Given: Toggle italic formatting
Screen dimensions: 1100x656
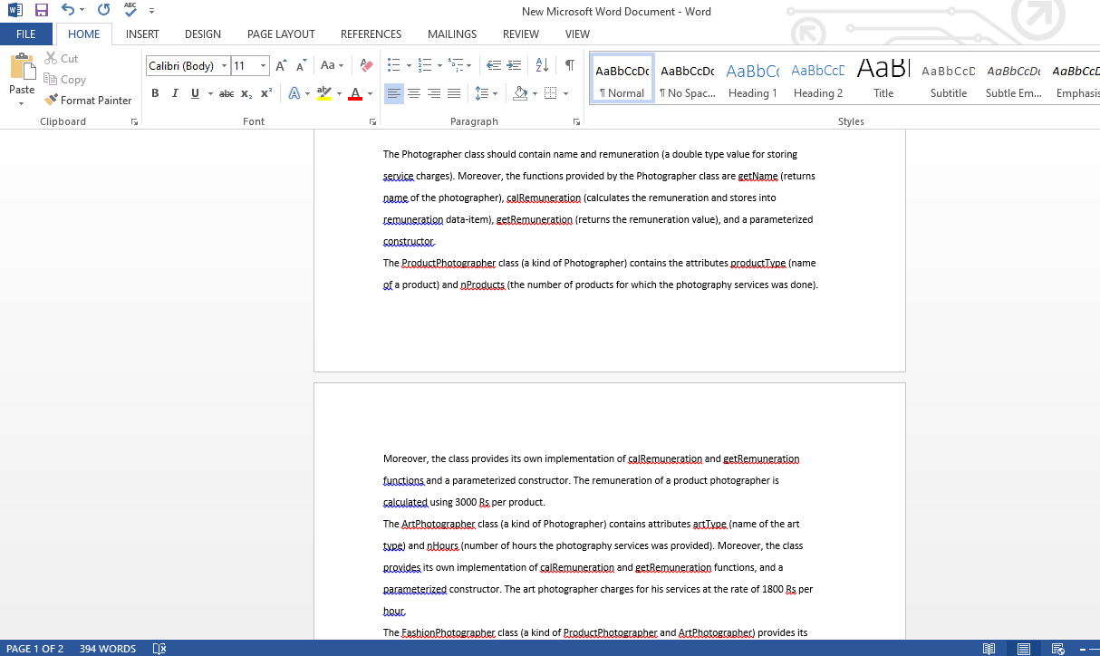Looking at the screenshot, I should (x=175, y=93).
